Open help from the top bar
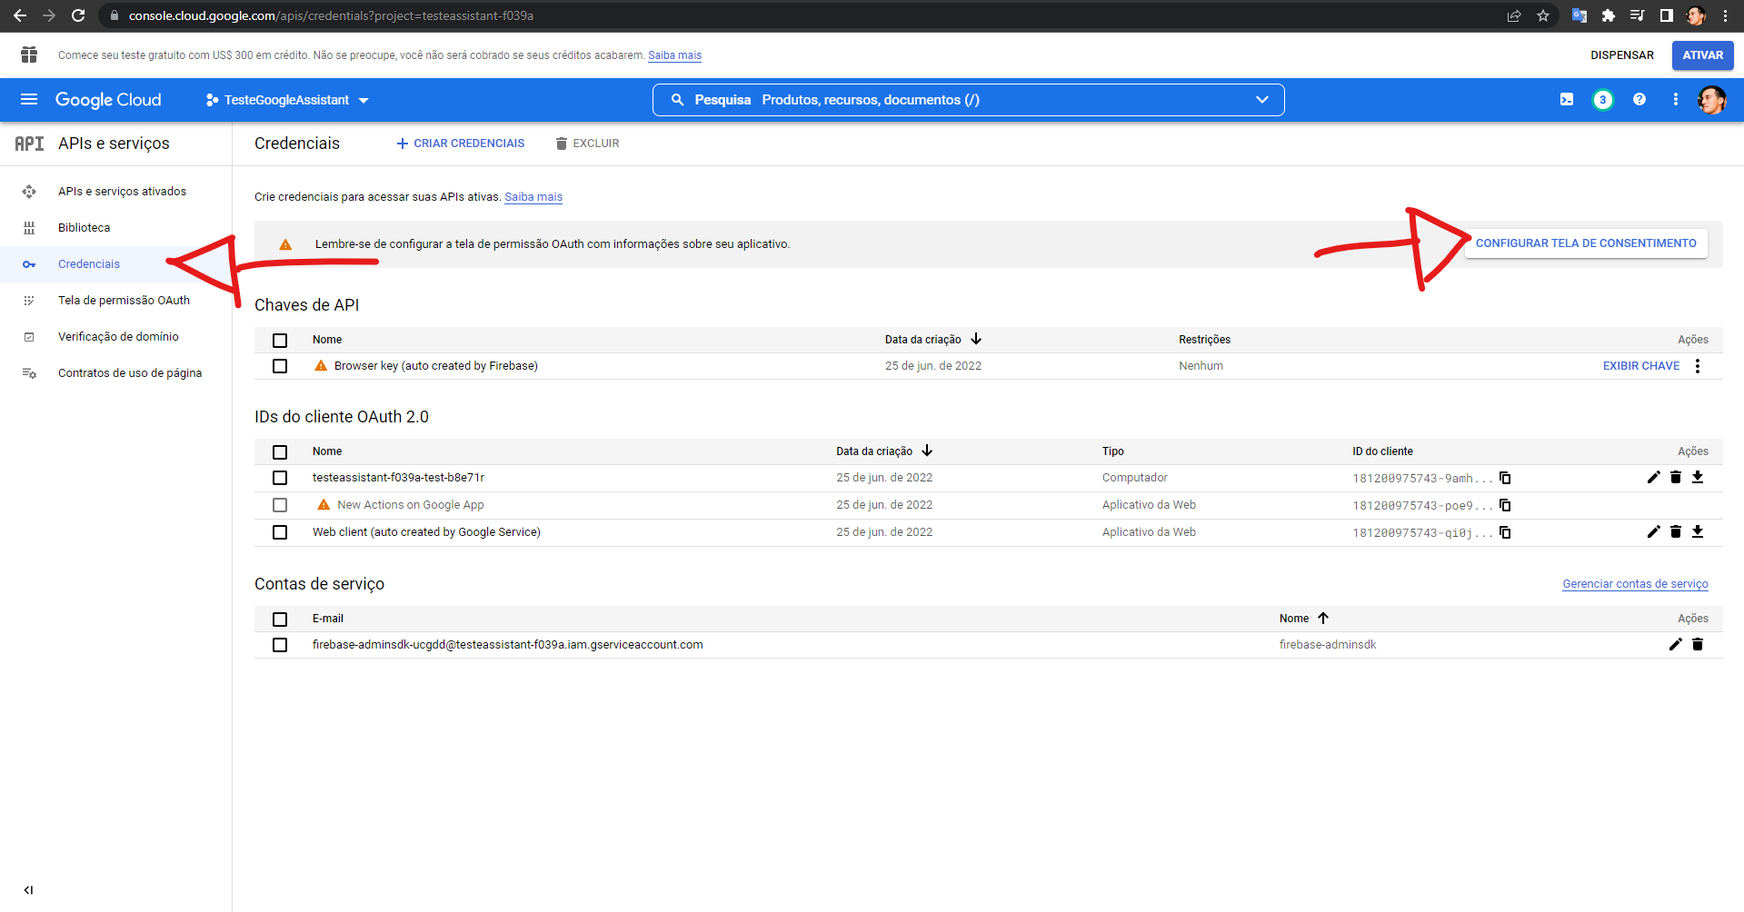This screenshot has height=912, width=1744. tap(1639, 100)
